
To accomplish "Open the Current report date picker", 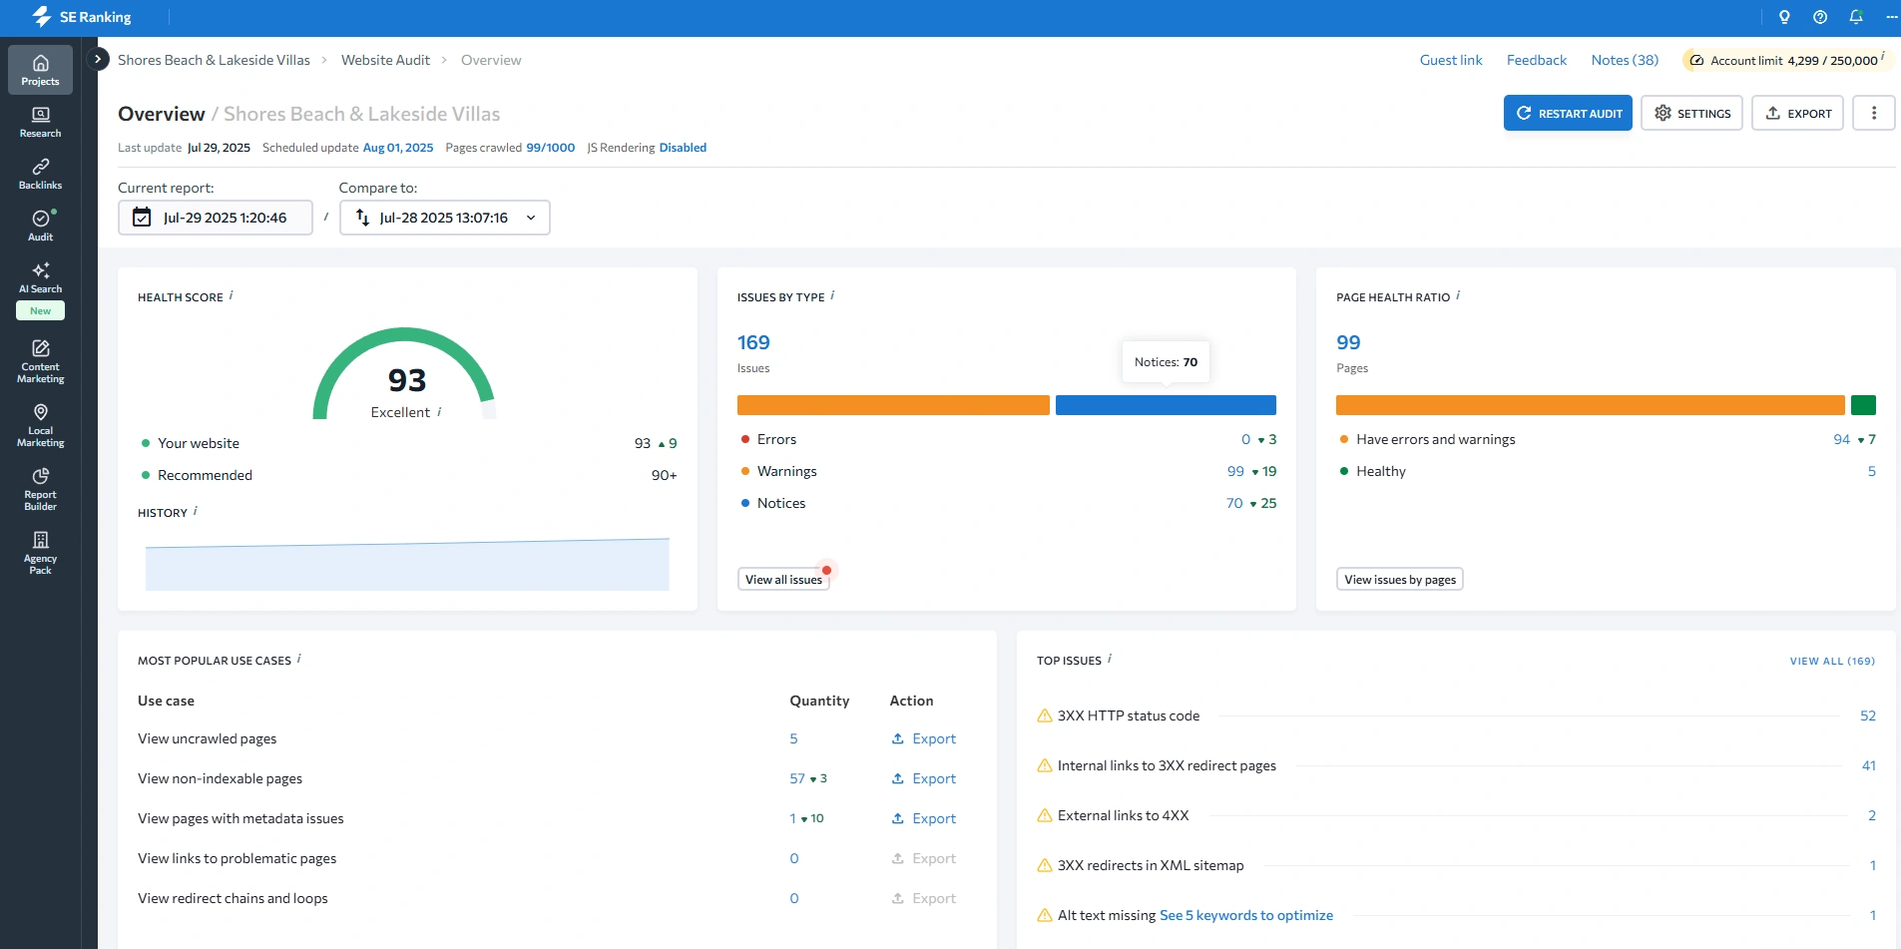I will [216, 218].
